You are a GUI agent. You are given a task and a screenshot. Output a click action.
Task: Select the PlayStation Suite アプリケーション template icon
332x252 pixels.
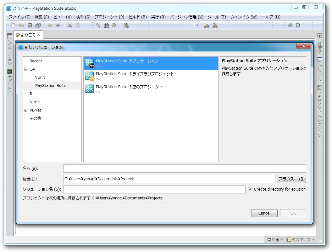89,63
